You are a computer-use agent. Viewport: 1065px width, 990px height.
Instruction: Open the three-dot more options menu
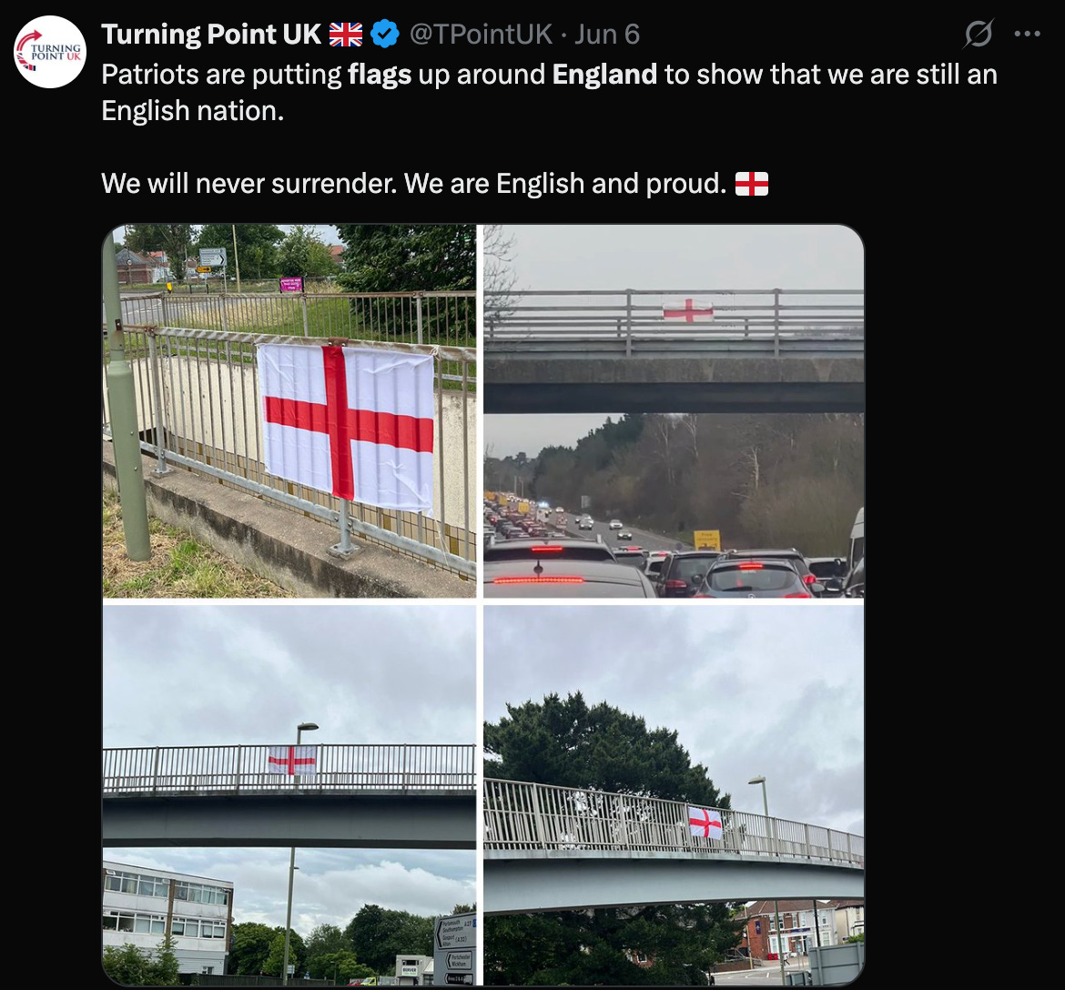click(1027, 34)
